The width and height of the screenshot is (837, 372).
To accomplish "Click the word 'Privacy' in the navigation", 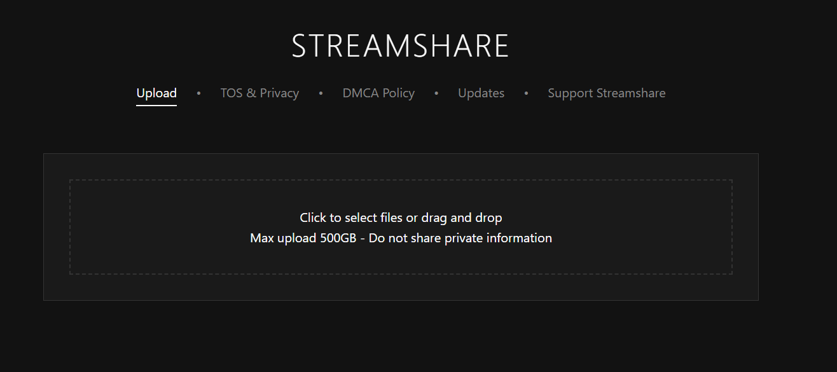I will coord(279,93).
